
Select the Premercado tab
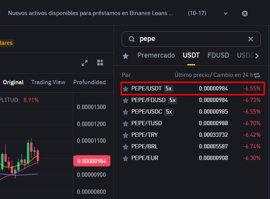click(x=156, y=56)
